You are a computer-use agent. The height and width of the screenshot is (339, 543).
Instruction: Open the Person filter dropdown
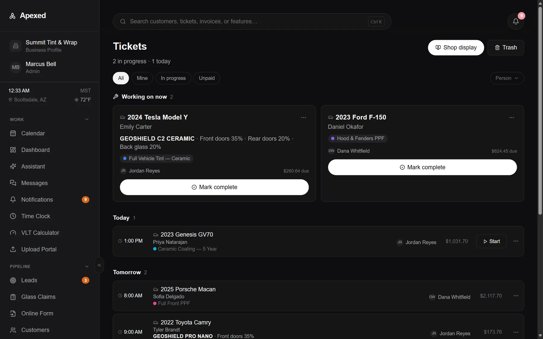pos(507,78)
